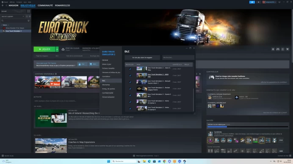Open the Aide menu
293x164 pixels.
click(30, 2)
